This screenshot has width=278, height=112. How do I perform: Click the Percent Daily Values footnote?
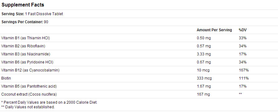point(49,102)
